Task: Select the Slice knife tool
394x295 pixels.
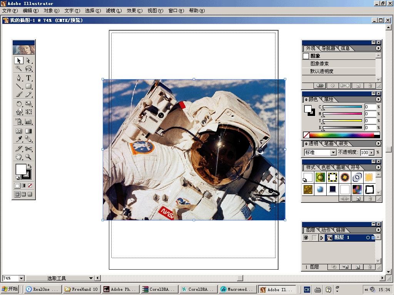Action: 18,149
